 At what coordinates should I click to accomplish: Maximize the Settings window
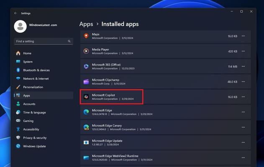coord(241,11)
